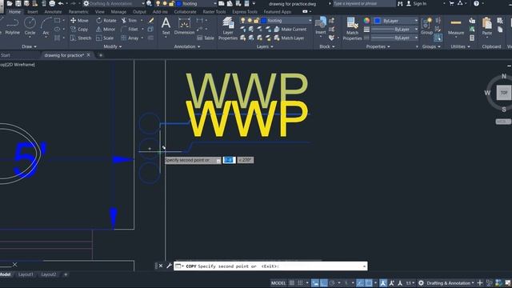Click the Group tool

click(x=426, y=26)
